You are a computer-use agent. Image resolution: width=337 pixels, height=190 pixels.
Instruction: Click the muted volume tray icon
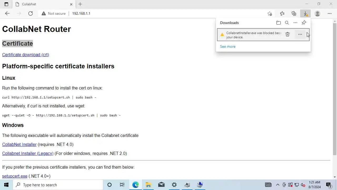coord(303,185)
